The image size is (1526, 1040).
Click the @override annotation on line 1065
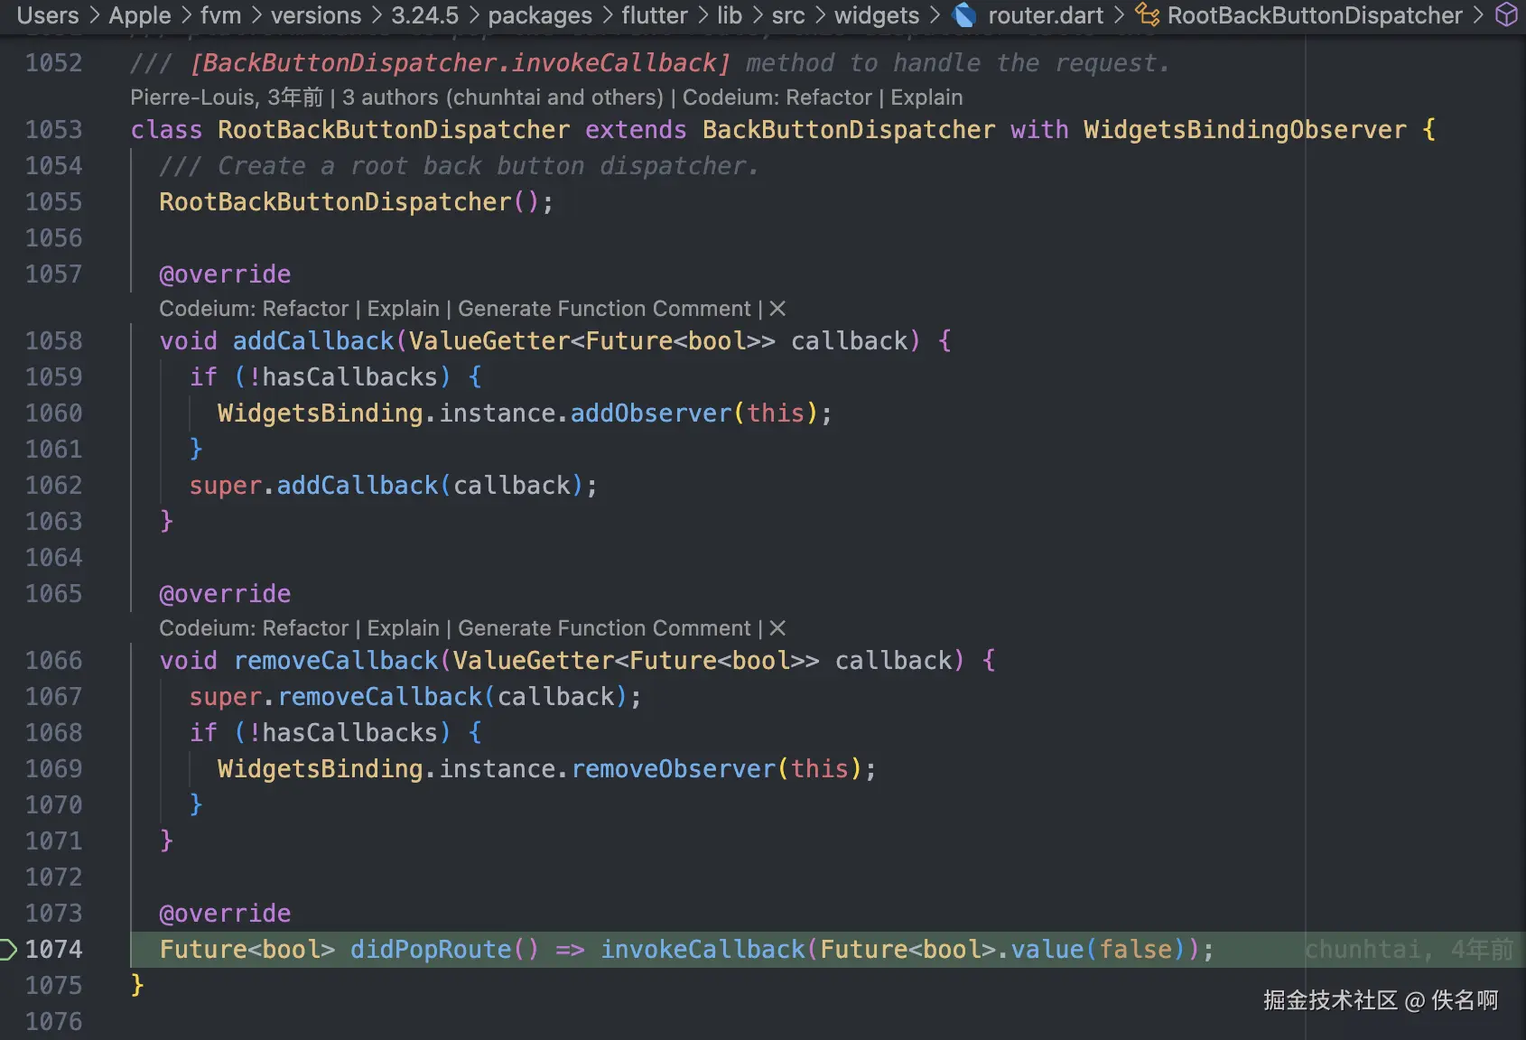point(225,594)
